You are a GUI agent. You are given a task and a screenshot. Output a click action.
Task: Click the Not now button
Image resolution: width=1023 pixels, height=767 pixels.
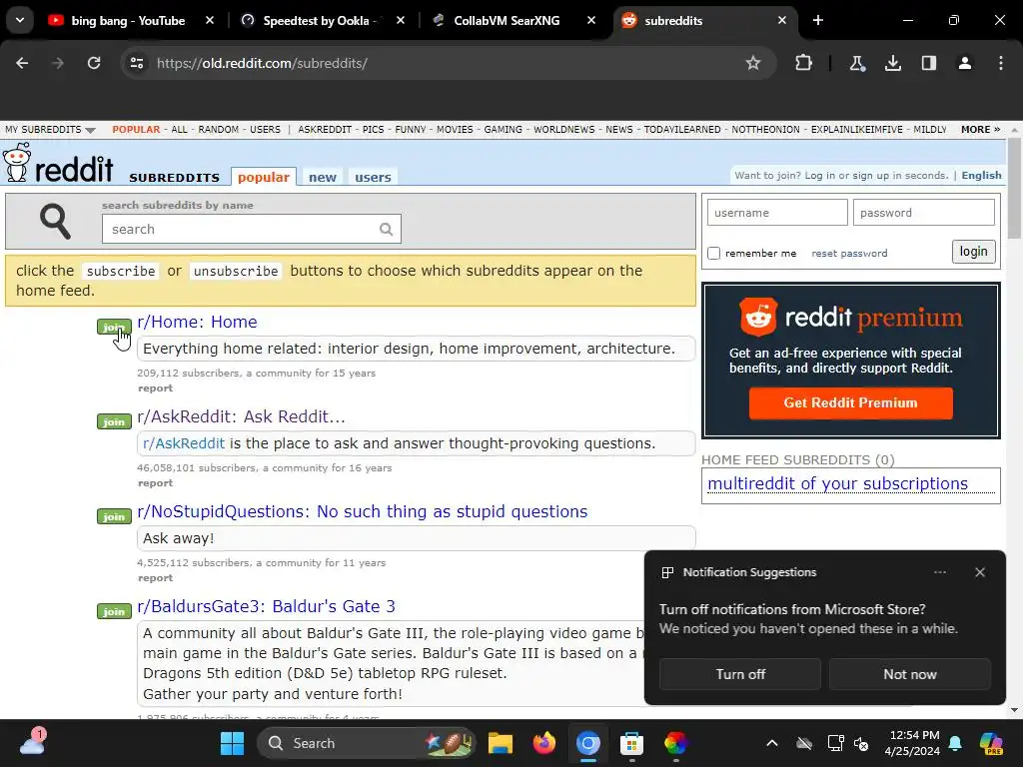point(909,674)
